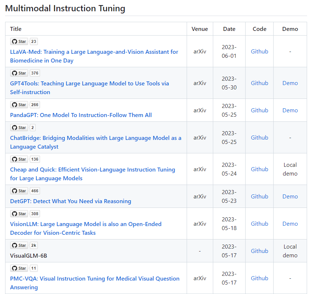Open the Demo link for PandaGPT
Screen dimensions: 310x294
(x=290, y=110)
